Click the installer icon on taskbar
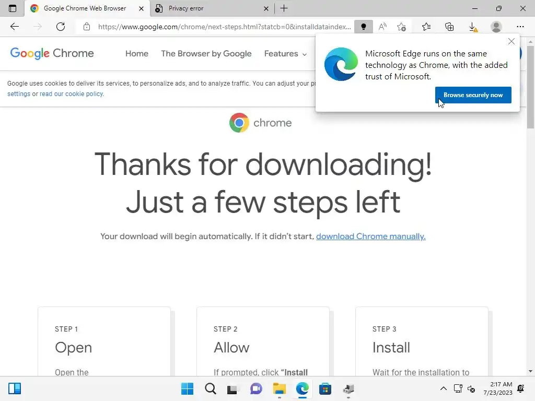Viewport: 535px width, 401px height. pyautogui.click(x=348, y=388)
